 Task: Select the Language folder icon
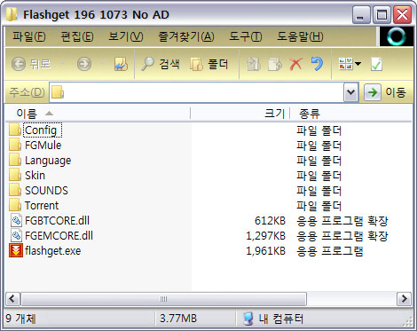15,160
